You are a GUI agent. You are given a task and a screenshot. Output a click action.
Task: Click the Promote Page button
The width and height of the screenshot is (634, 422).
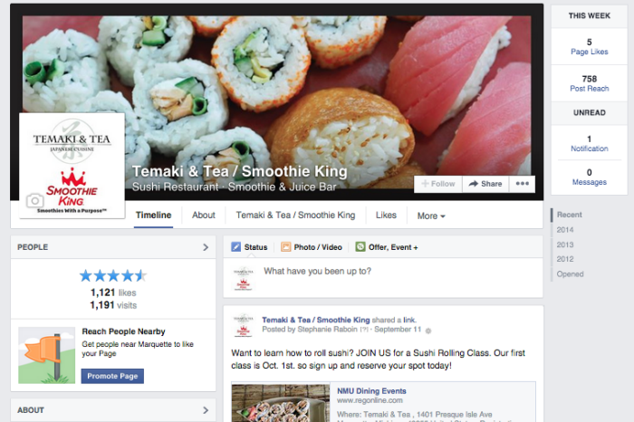(112, 376)
